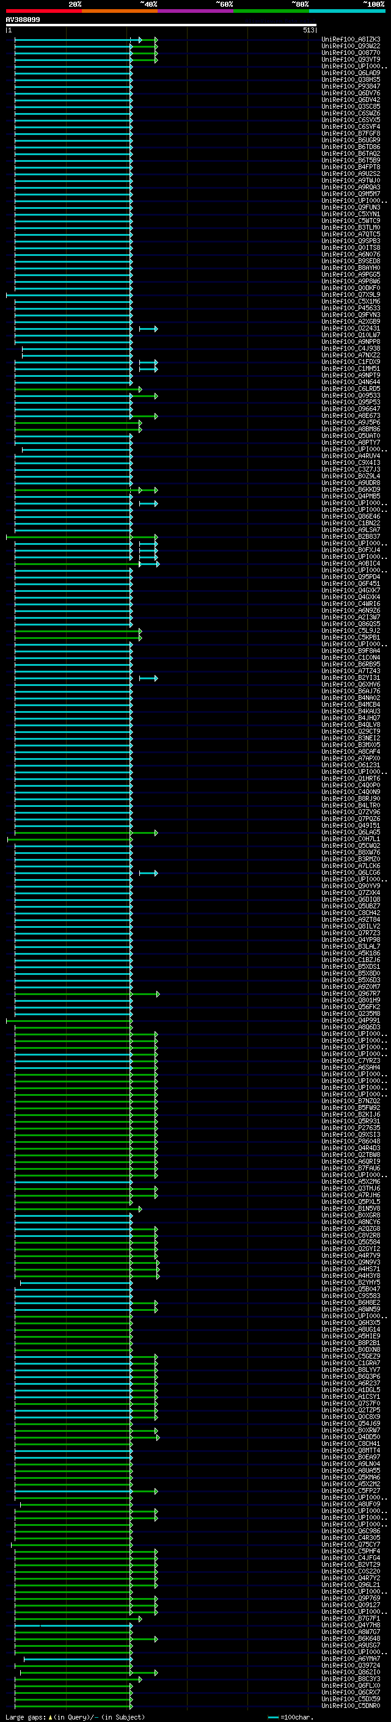Open hit UniRef100_Q93VT9
The height and width of the screenshot is (1722, 391).
tap(350, 59)
